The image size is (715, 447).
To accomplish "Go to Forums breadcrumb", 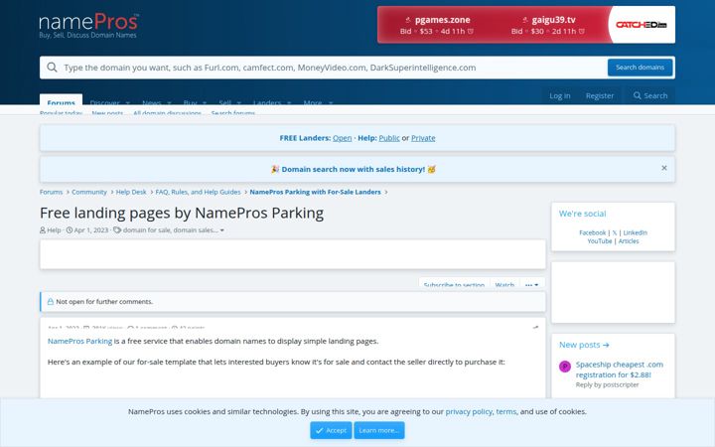I will [51, 192].
